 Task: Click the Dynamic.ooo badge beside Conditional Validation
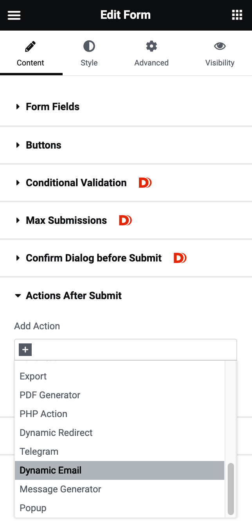coord(144,182)
